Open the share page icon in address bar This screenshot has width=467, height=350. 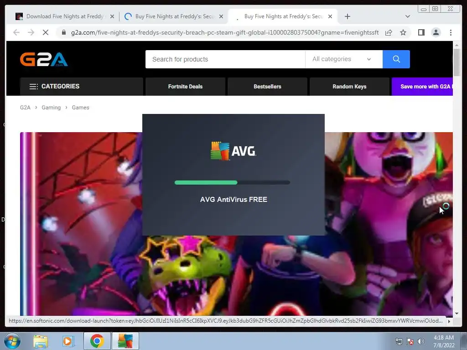click(x=389, y=32)
